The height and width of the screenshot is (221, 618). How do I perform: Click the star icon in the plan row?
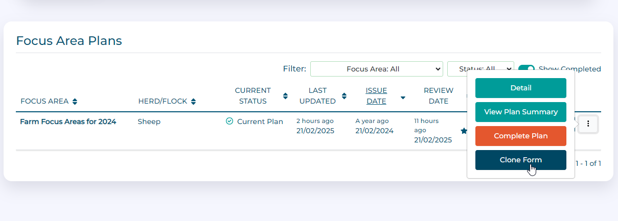pos(464,131)
